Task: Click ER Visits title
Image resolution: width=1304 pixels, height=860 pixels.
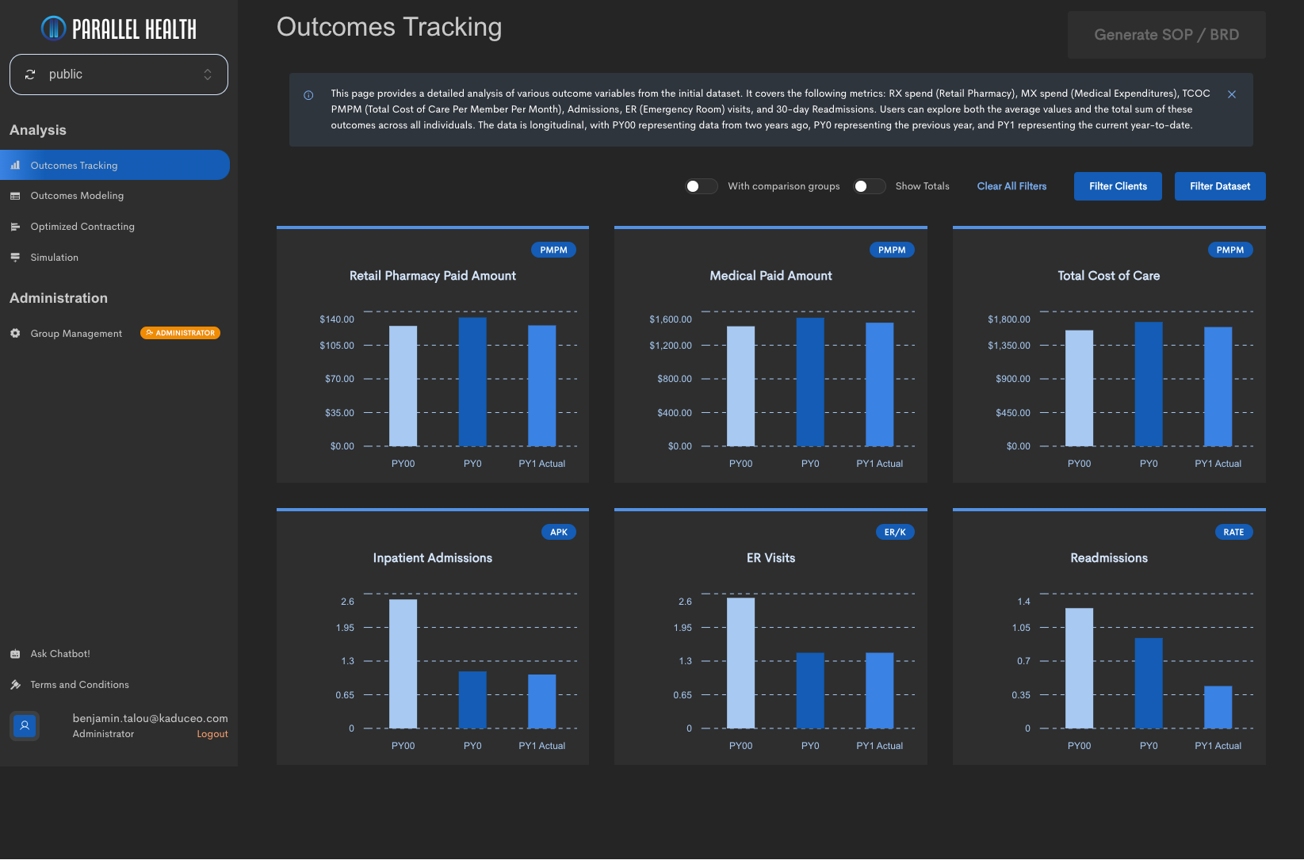Action: tap(771, 558)
